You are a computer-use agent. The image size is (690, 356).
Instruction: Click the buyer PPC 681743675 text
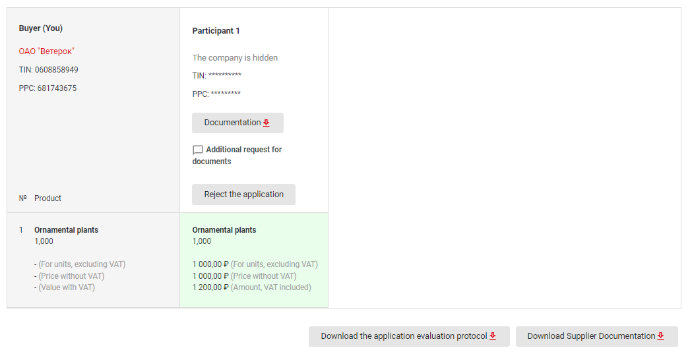point(47,88)
